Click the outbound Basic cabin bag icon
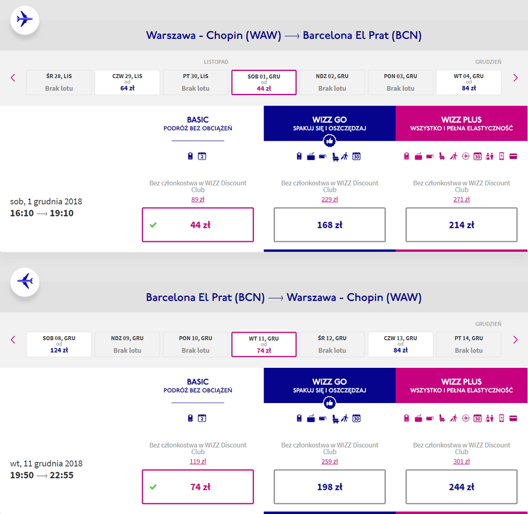Image resolution: width=528 pixels, height=514 pixels. tap(190, 156)
